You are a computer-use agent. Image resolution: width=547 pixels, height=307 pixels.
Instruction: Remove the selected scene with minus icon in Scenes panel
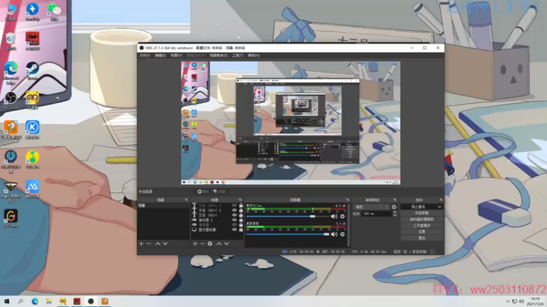[149, 244]
